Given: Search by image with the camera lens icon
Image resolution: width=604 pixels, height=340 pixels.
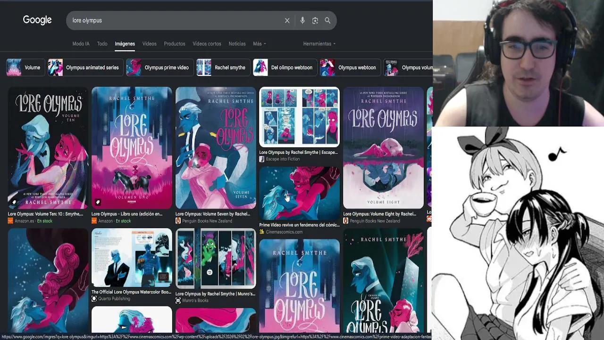Looking at the screenshot, I should [315, 20].
